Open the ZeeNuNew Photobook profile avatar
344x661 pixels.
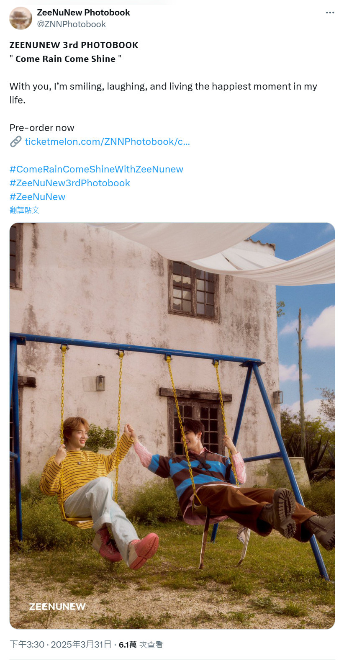21,18
